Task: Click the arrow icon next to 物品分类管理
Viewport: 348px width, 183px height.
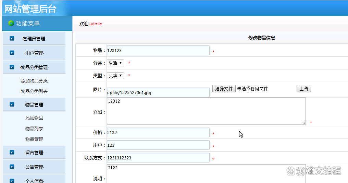Action: tap(12, 67)
